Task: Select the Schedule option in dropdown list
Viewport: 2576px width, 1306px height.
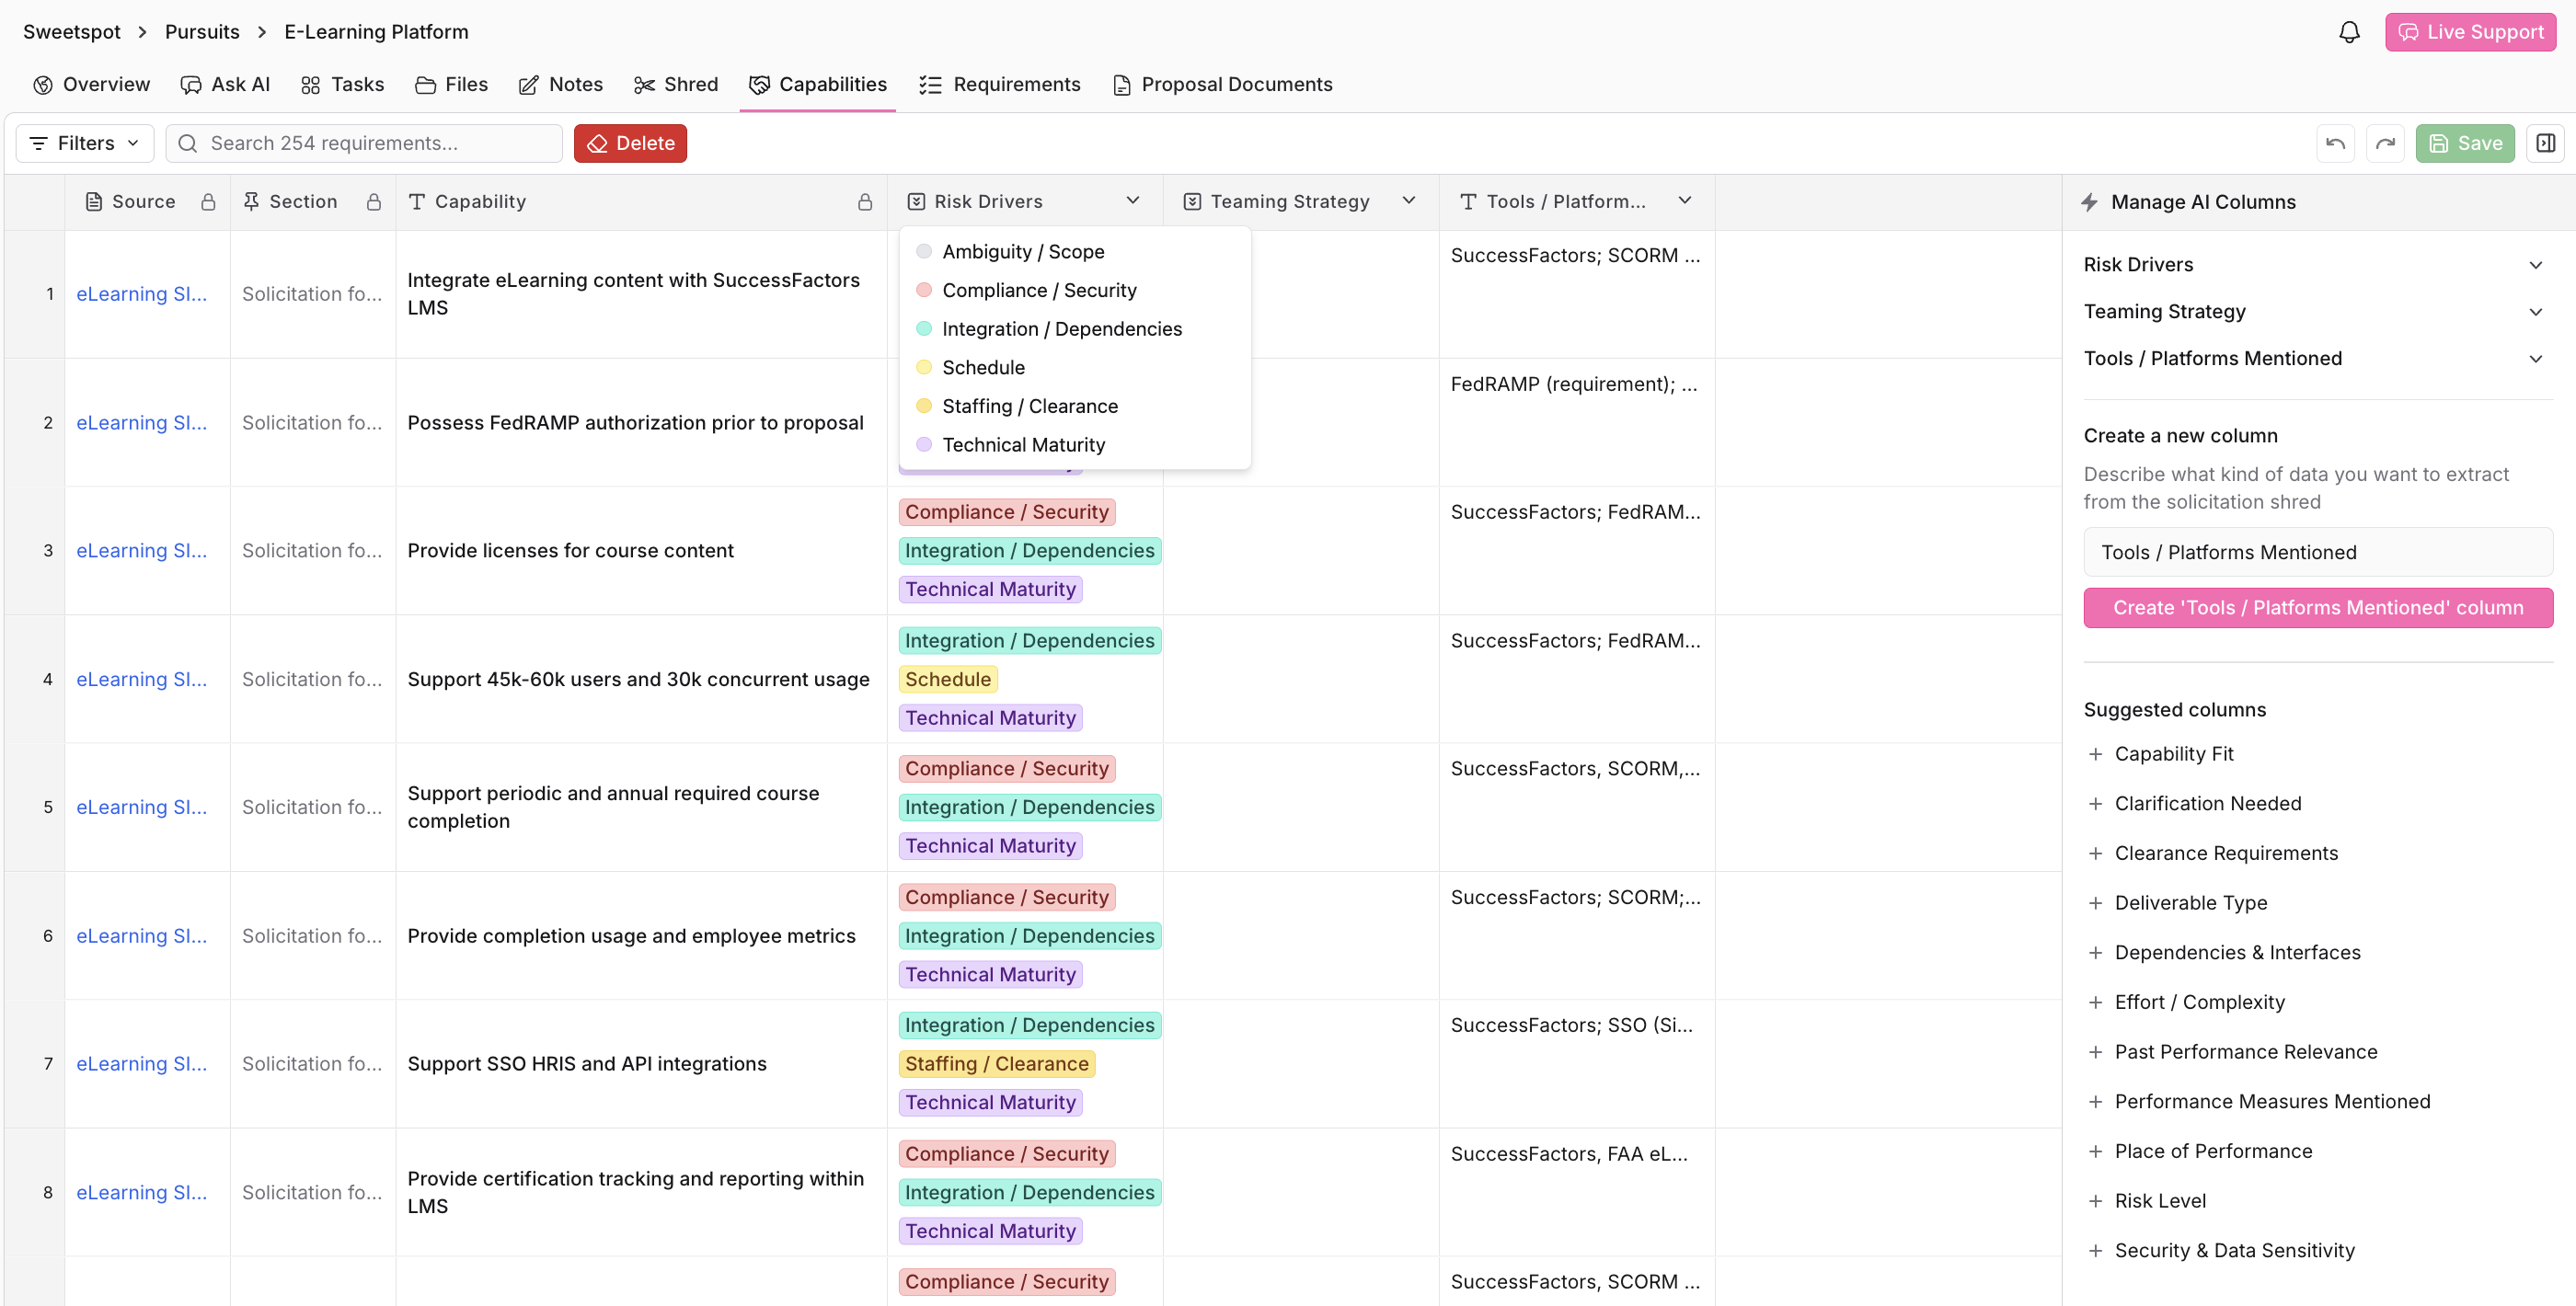Action: 982,367
